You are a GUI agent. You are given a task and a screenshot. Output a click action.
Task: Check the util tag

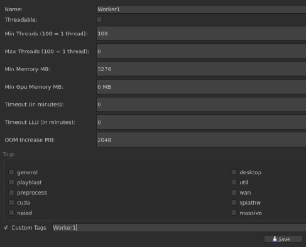(x=234, y=183)
